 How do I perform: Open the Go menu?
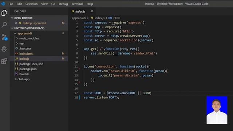coord(53,4)
